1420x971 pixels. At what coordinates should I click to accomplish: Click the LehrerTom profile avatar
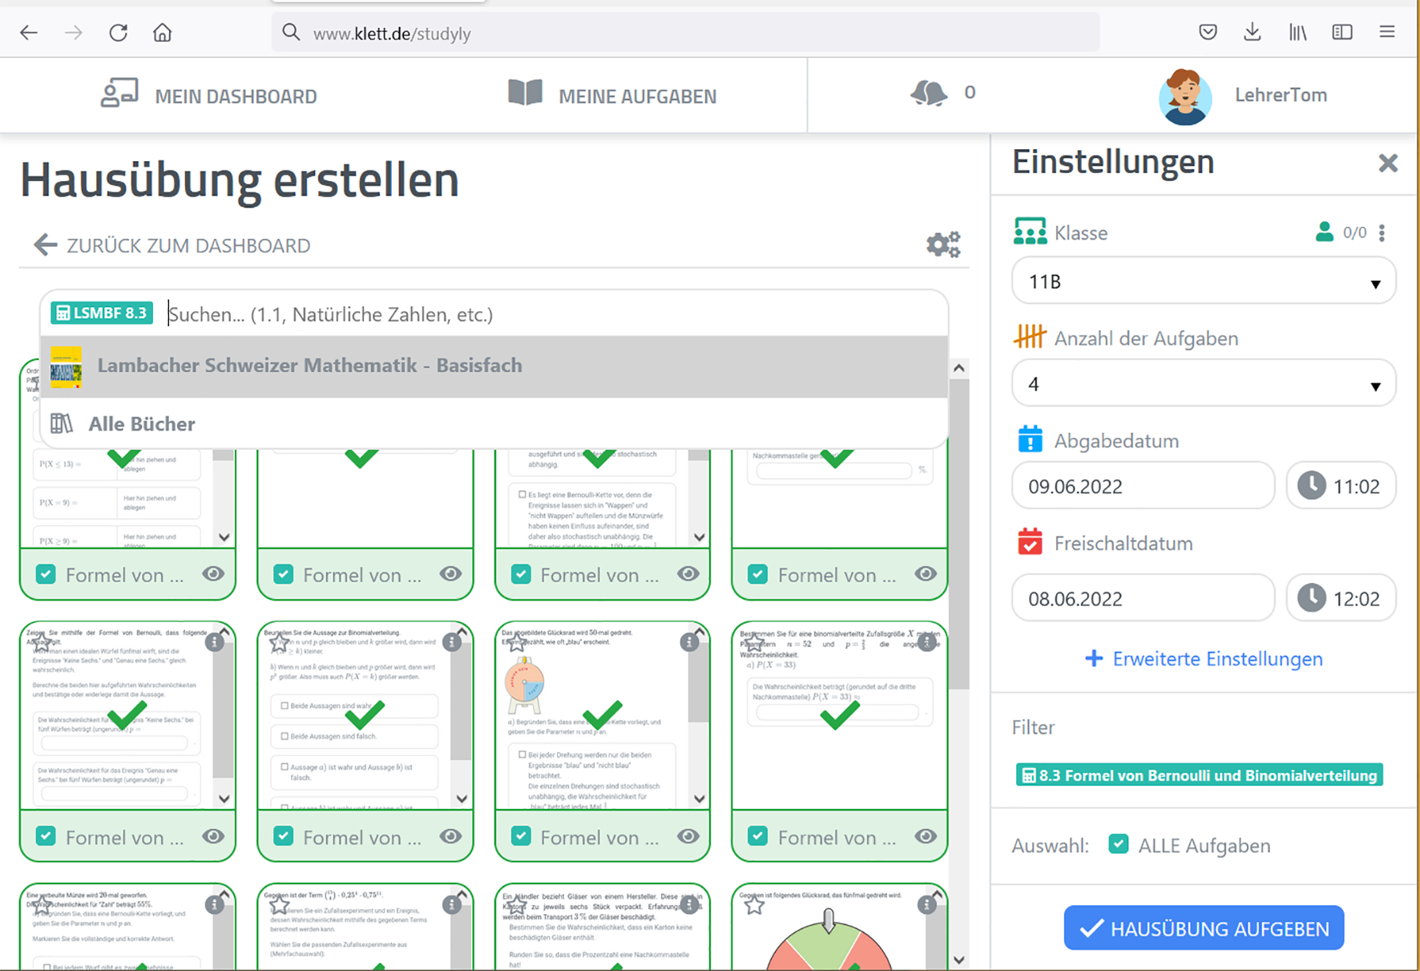1184,96
